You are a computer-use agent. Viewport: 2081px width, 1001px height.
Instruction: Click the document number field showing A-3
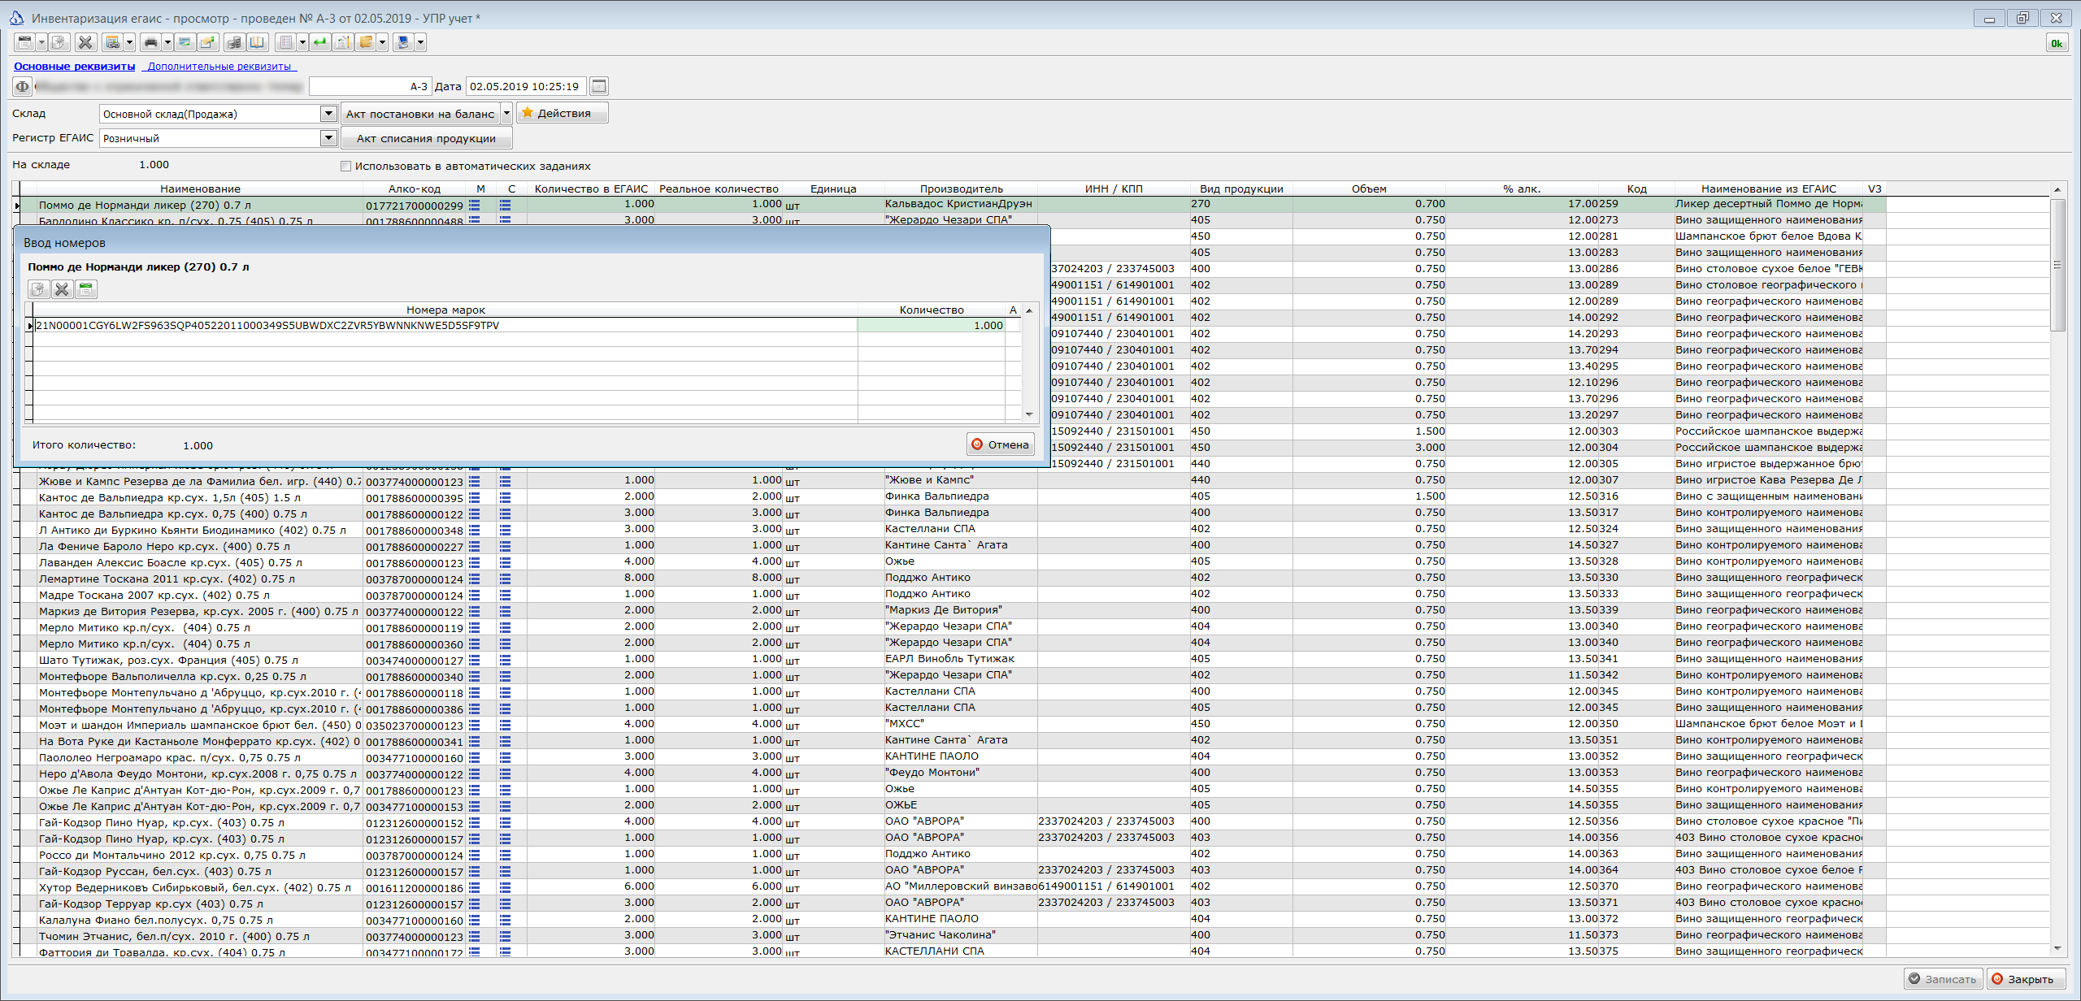click(370, 86)
